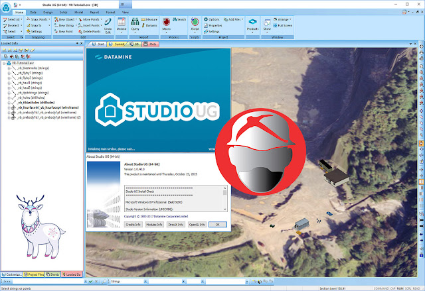Close the Loaded Data panel

coord(81,43)
